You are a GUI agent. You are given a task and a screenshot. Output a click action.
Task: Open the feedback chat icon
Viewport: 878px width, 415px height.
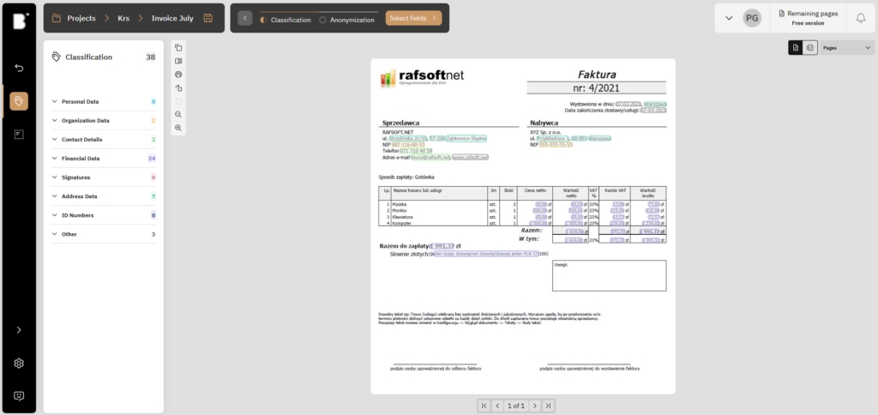18,395
